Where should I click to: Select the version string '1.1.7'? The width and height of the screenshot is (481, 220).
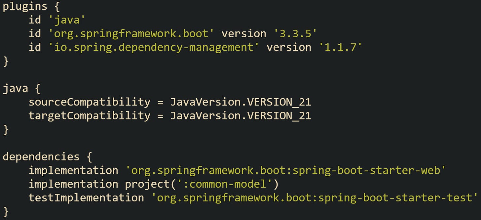(x=341, y=47)
